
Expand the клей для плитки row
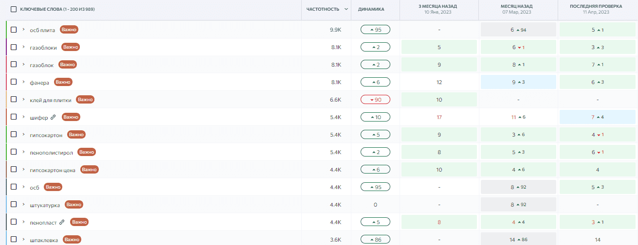(23, 100)
